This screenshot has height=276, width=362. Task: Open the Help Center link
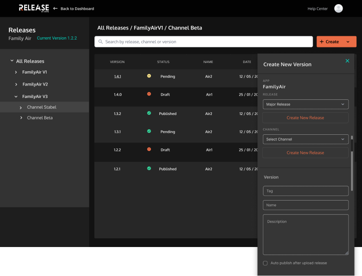317,9
